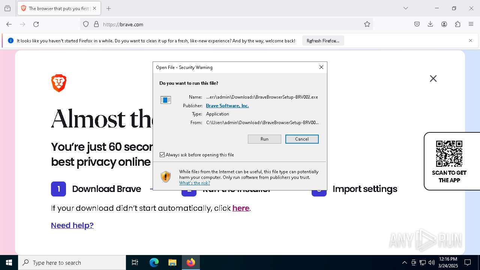Viewport: 480px width, 270px height.
Task: Open the Windows Start menu
Action: (x=9, y=262)
